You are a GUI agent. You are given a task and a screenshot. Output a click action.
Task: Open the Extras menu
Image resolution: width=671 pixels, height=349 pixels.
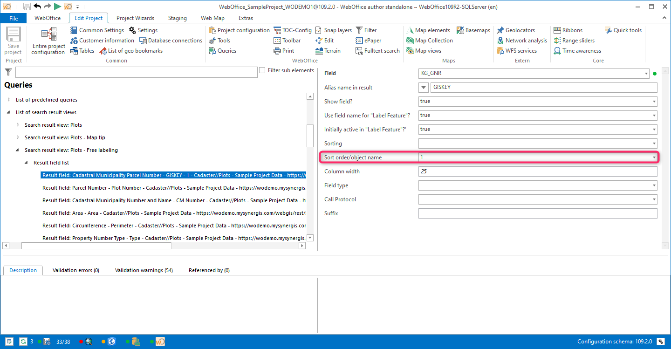click(245, 18)
